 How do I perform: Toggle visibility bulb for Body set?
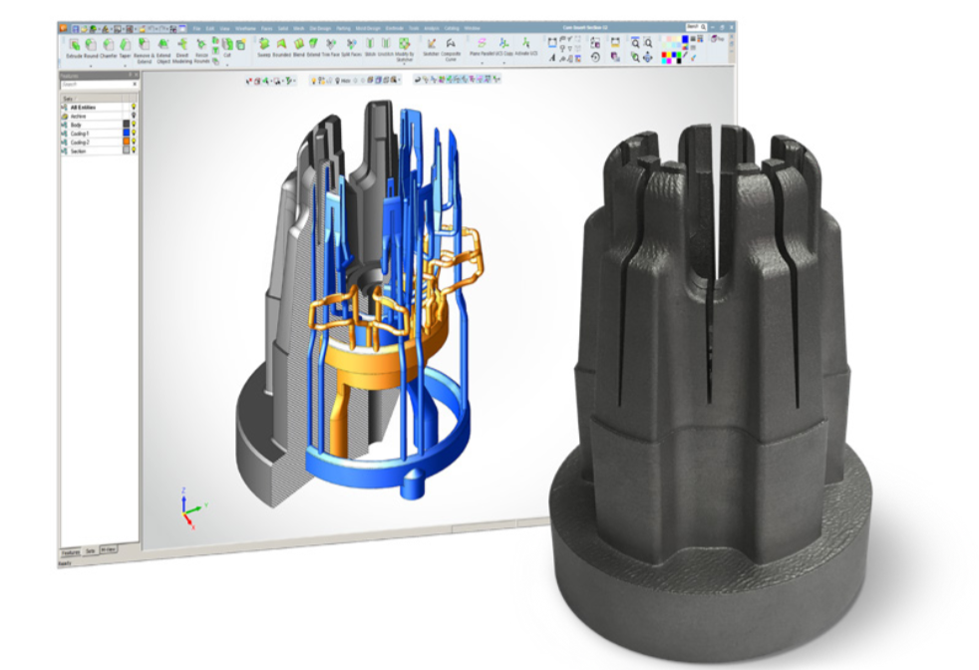tap(134, 125)
